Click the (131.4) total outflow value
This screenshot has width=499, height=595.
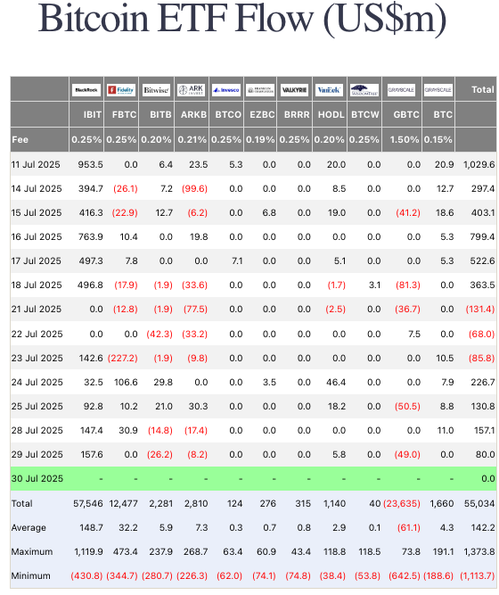(x=480, y=309)
